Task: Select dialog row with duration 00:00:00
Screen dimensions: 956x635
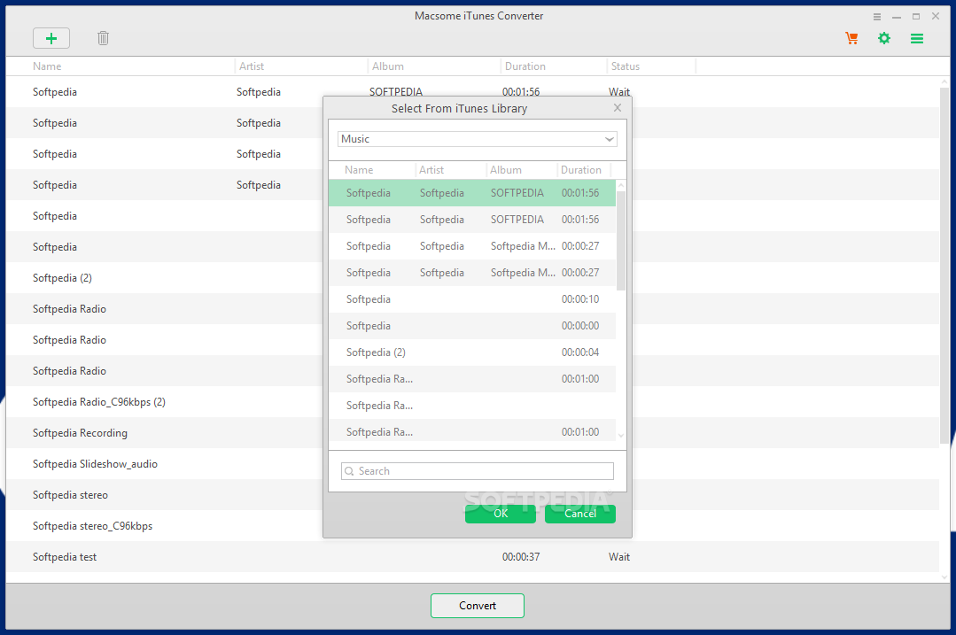Action: click(472, 325)
